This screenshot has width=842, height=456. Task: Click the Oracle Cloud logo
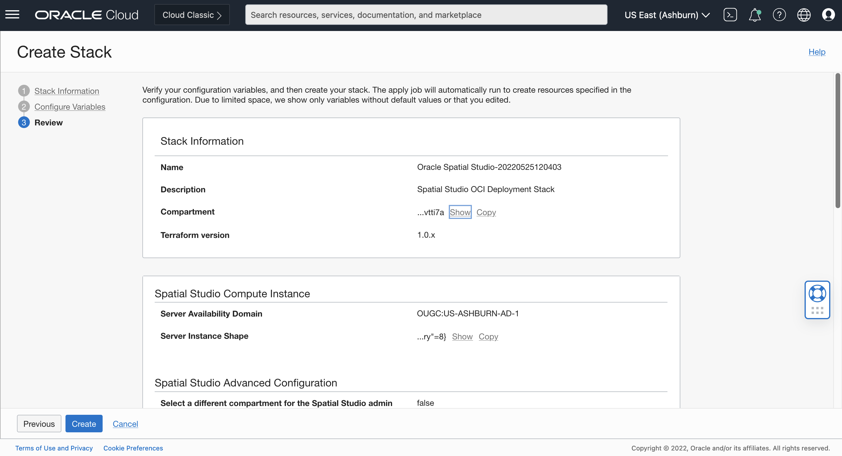pyautogui.click(x=87, y=15)
